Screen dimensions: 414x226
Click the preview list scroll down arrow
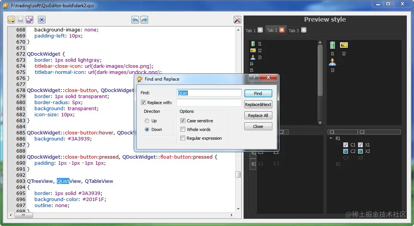pos(320,123)
